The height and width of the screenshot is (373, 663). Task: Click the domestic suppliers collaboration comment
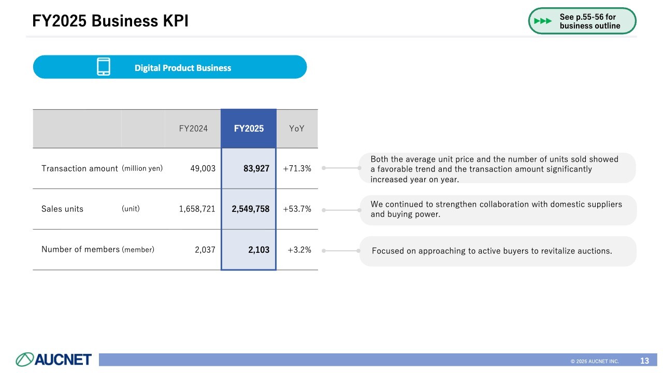[497, 209]
